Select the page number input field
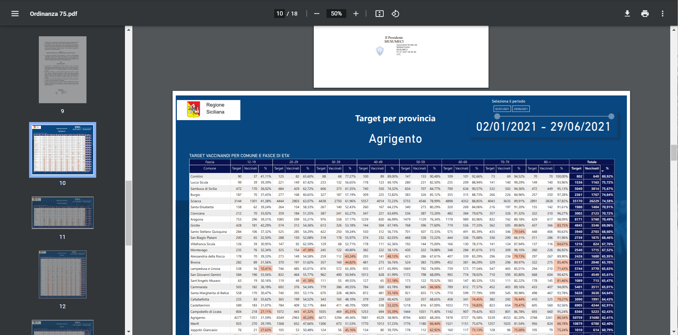The image size is (678, 335). 280,14
